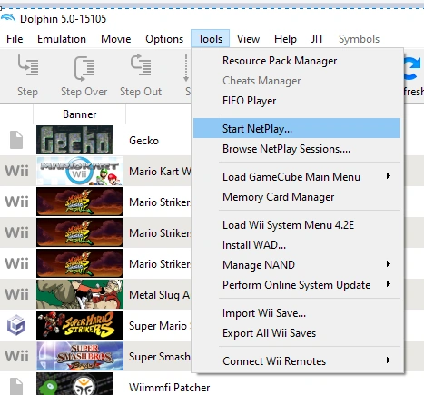
Task: Select Start NetPlay...
Action: 297,128
